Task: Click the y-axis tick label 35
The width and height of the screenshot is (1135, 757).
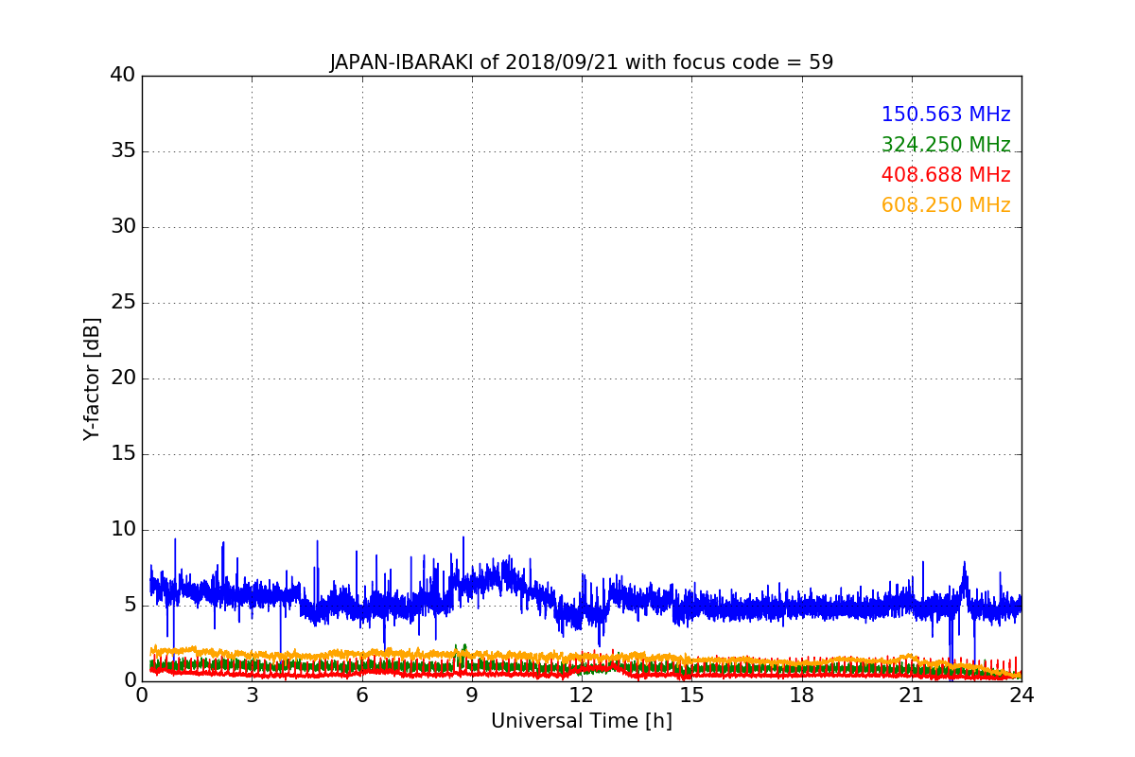Action: click(x=123, y=150)
